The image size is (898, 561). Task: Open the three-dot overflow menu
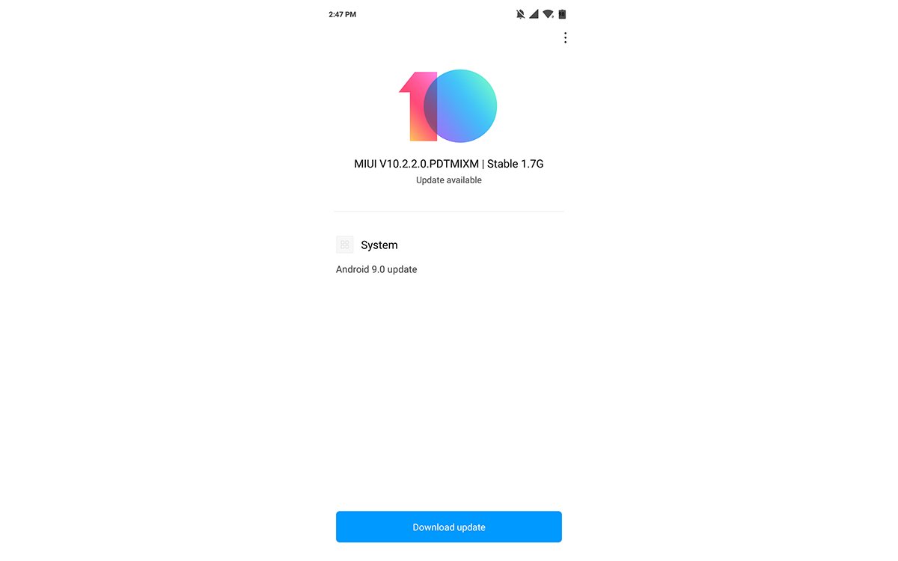[x=565, y=37]
